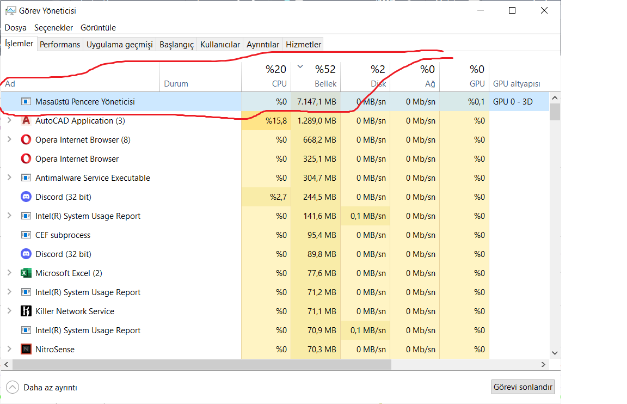Click the vertical scrollbar up arrow
Image resolution: width=627 pixels, height=404 pixels.
tap(555, 97)
